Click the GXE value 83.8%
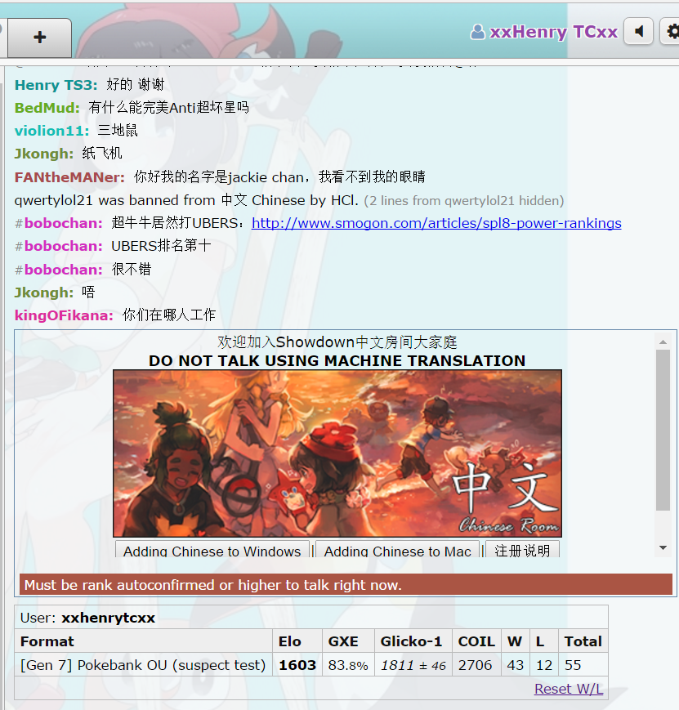The height and width of the screenshot is (710, 679). coord(348,665)
